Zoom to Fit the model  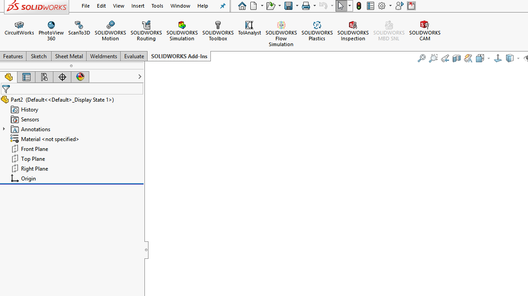pos(422,59)
